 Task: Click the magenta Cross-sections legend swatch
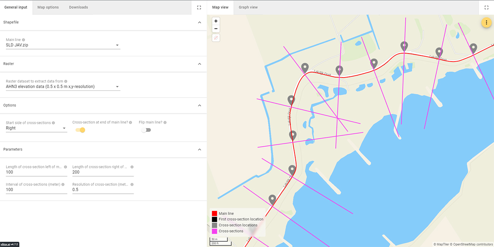coord(214,231)
